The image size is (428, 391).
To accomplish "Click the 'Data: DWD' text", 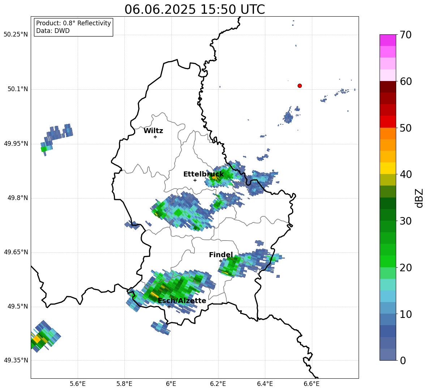I will pos(53,31).
